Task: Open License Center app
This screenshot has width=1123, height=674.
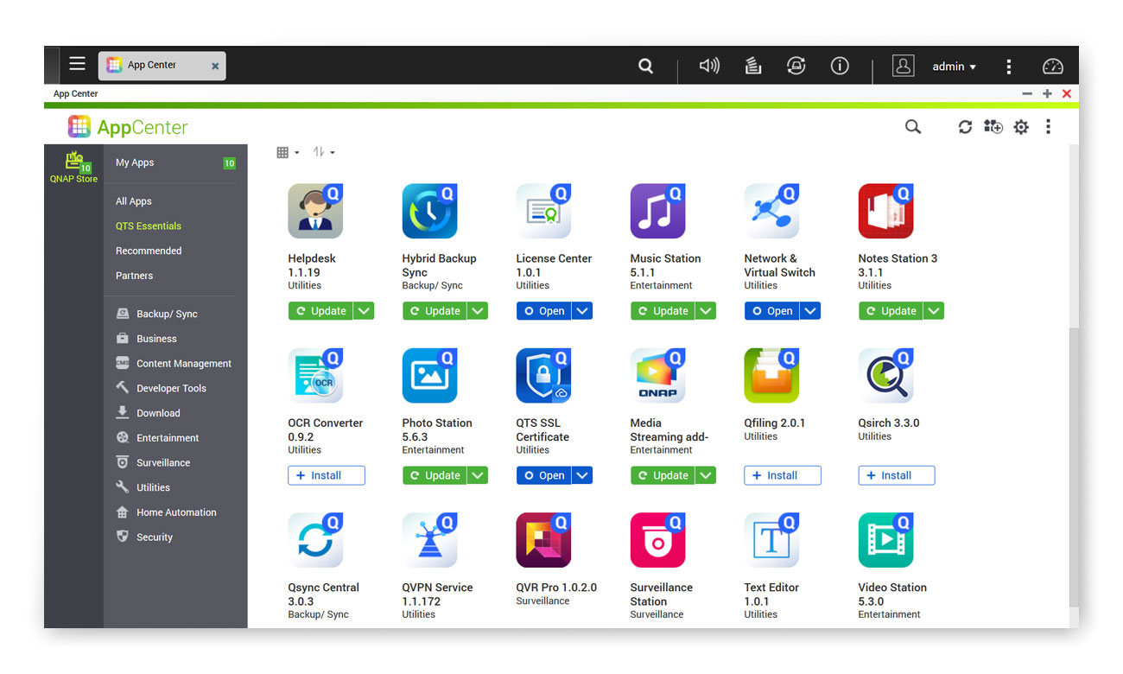Action: click(544, 311)
